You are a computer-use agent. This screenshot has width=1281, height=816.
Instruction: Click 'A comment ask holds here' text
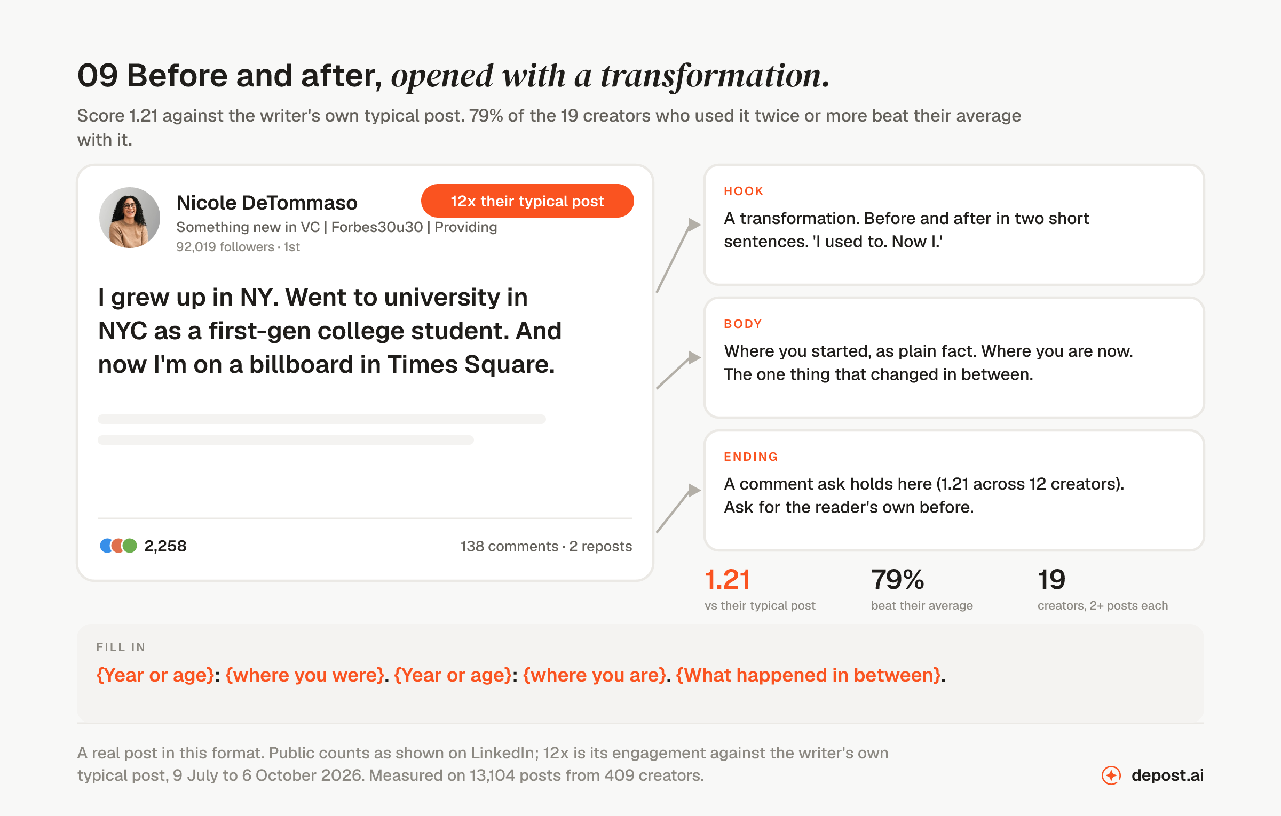click(x=924, y=495)
